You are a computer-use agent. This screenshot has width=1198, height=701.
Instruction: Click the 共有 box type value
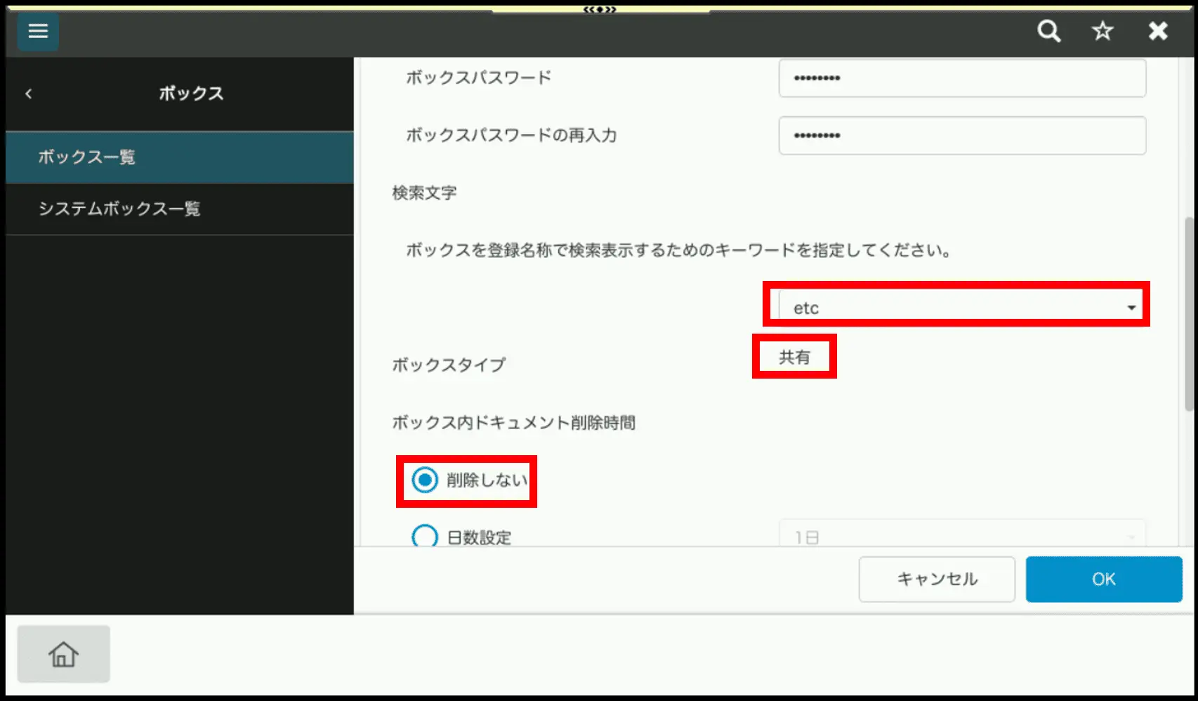pos(794,357)
